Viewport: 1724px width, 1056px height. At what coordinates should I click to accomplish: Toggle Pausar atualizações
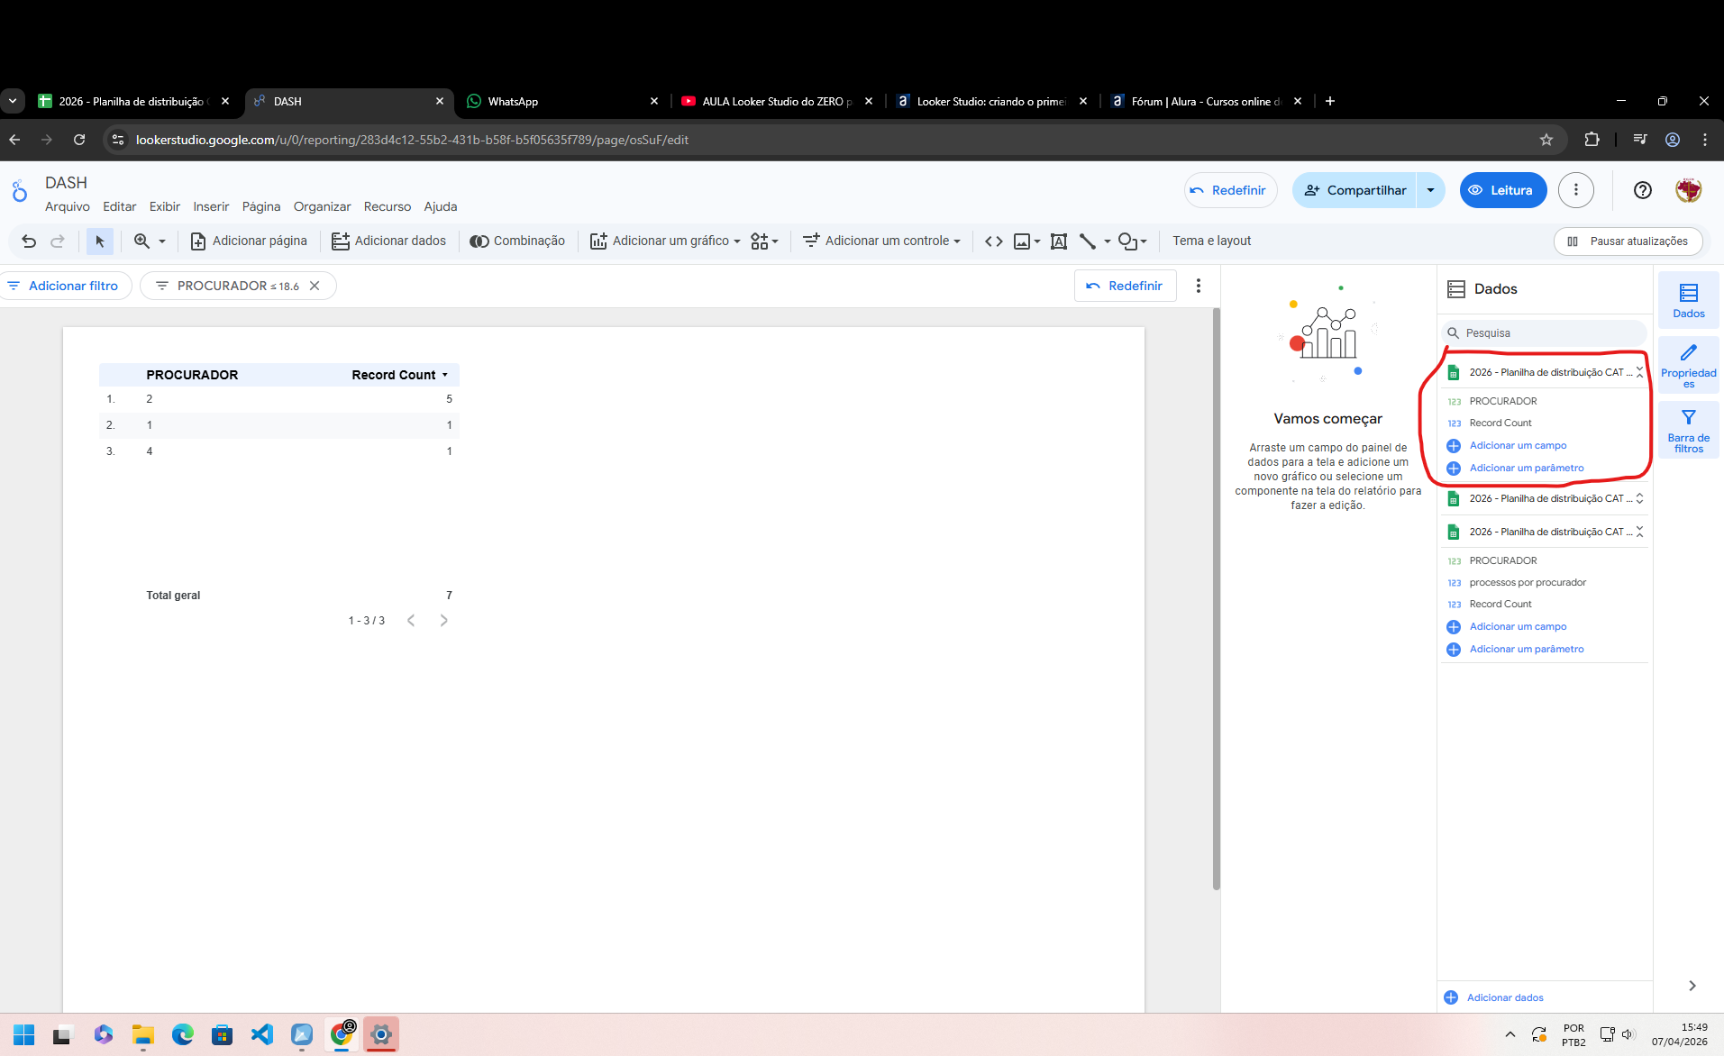click(1627, 241)
